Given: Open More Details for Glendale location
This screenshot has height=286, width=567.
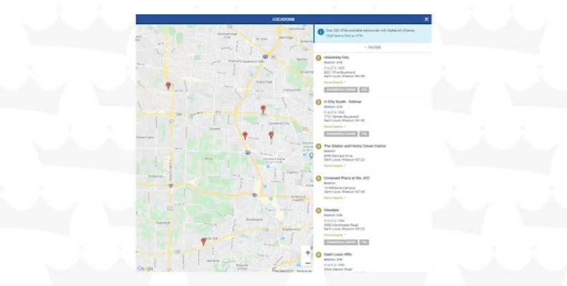Looking at the screenshot, I should pos(334,235).
